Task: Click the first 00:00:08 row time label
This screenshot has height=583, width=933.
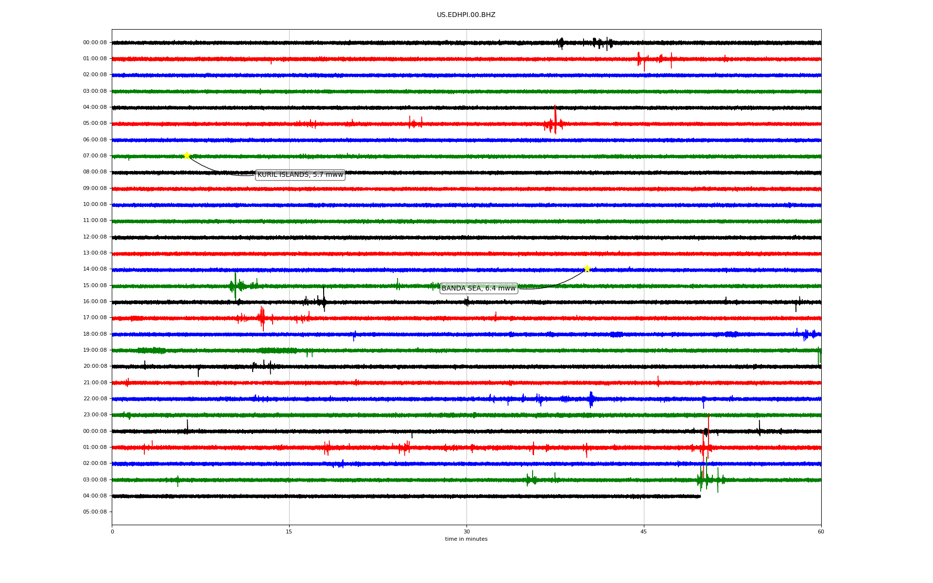Action: pyautogui.click(x=95, y=43)
